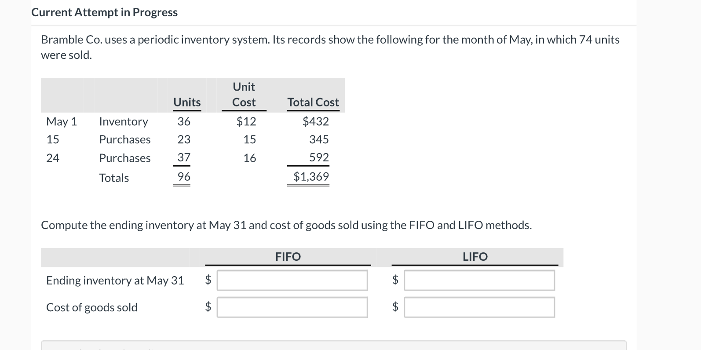701x350 pixels.
Task: Click the LIFO cost of goods sold field
Action: pyautogui.click(x=479, y=307)
